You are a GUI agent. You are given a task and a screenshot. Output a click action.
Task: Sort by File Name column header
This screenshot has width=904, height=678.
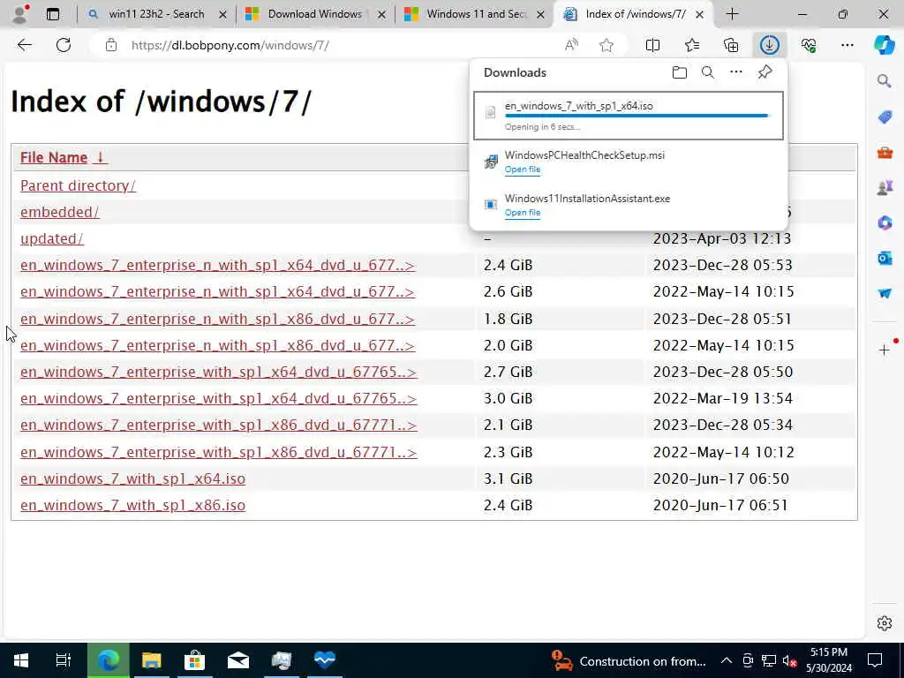[x=64, y=157]
